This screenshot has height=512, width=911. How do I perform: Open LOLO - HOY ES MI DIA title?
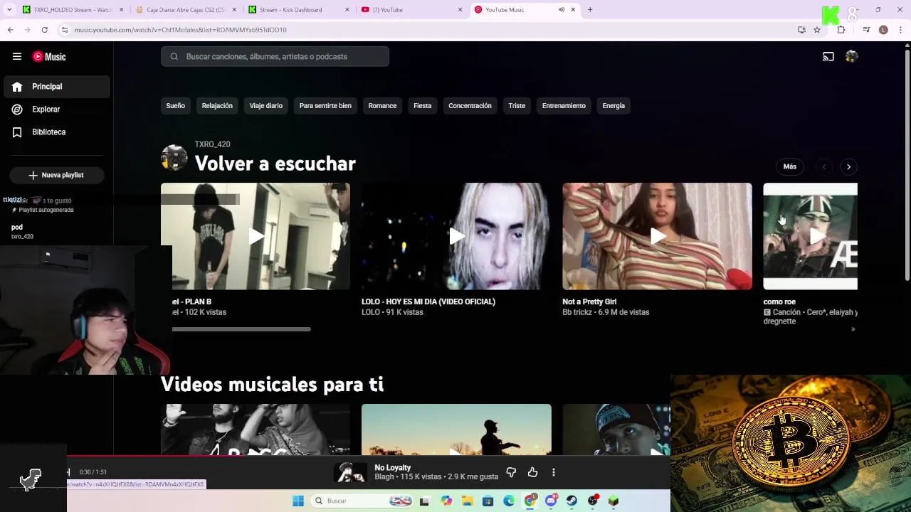pos(428,302)
